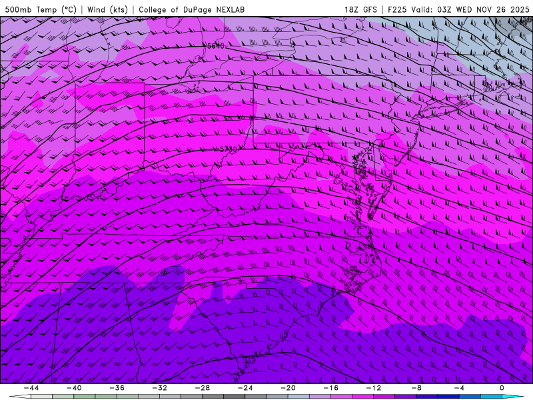
Task: Click the -28 color bar tick label
Action: [x=203, y=388]
